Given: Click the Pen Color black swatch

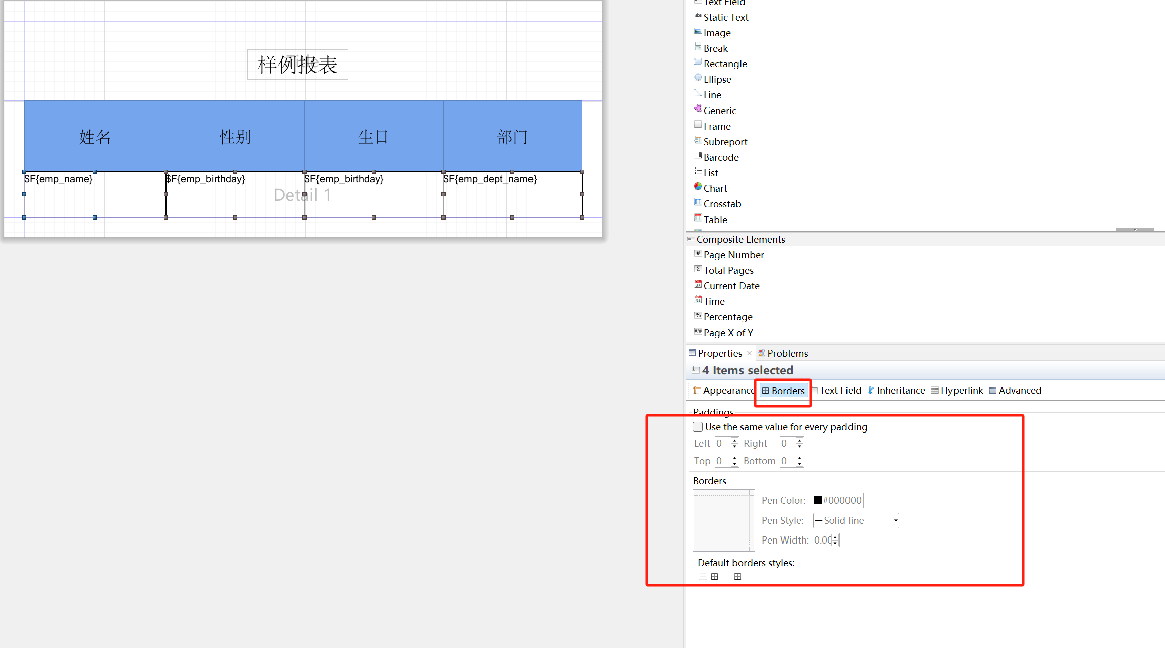Looking at the screenshot, I should point(818,500).
